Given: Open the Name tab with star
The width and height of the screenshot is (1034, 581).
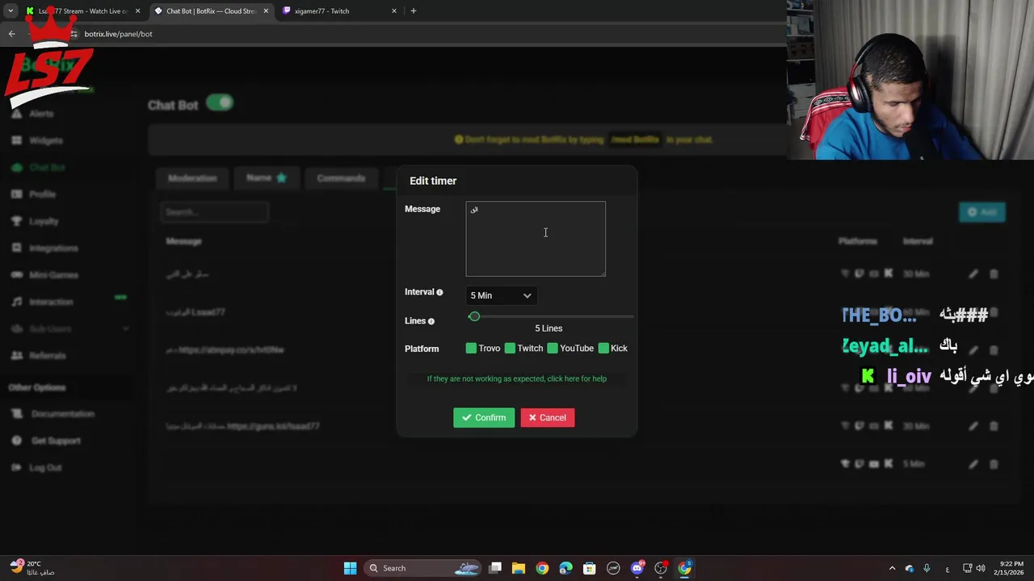Looking at the screenshot, I should (267, 178).
